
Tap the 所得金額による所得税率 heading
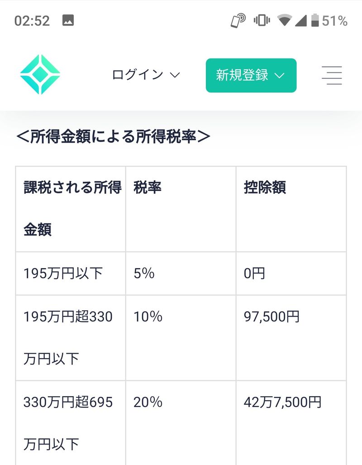point(113,137)
